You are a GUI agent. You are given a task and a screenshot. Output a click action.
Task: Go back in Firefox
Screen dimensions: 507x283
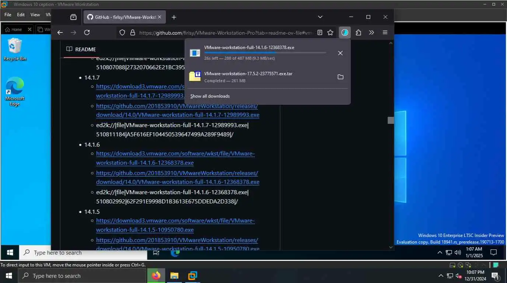tap(60, 32)
